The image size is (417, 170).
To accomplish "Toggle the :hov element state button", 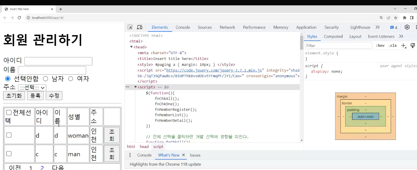I will point(380,46).
